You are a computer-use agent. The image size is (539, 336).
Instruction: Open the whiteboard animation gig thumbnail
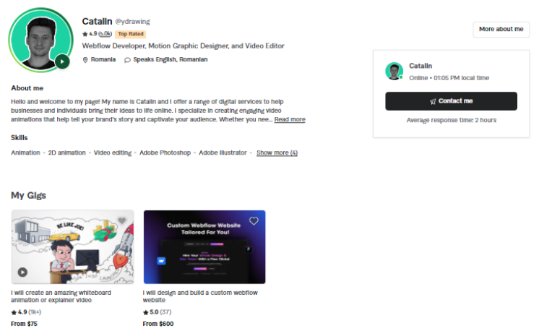[72, 247]
